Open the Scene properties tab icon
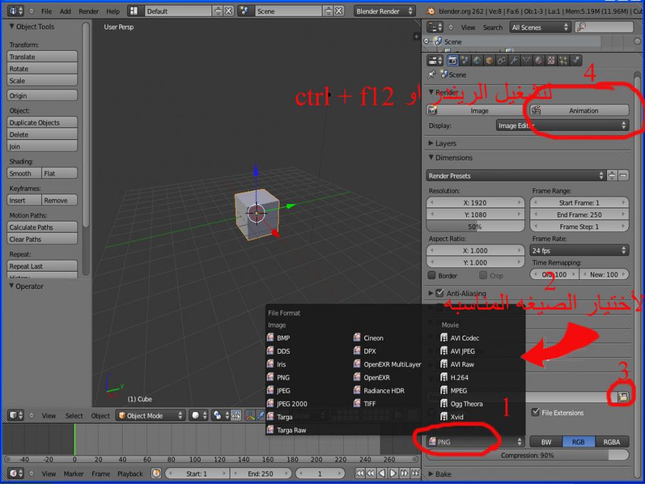Viewport: 645px width, 484px height. (465, 61)
